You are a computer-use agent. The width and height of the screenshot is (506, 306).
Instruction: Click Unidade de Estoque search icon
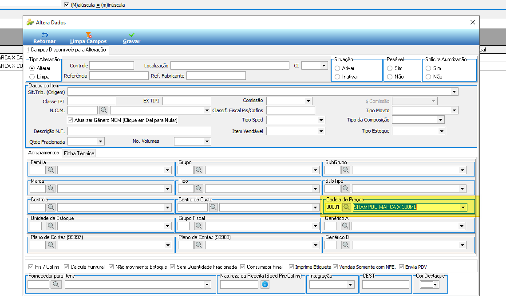(51, 226)
